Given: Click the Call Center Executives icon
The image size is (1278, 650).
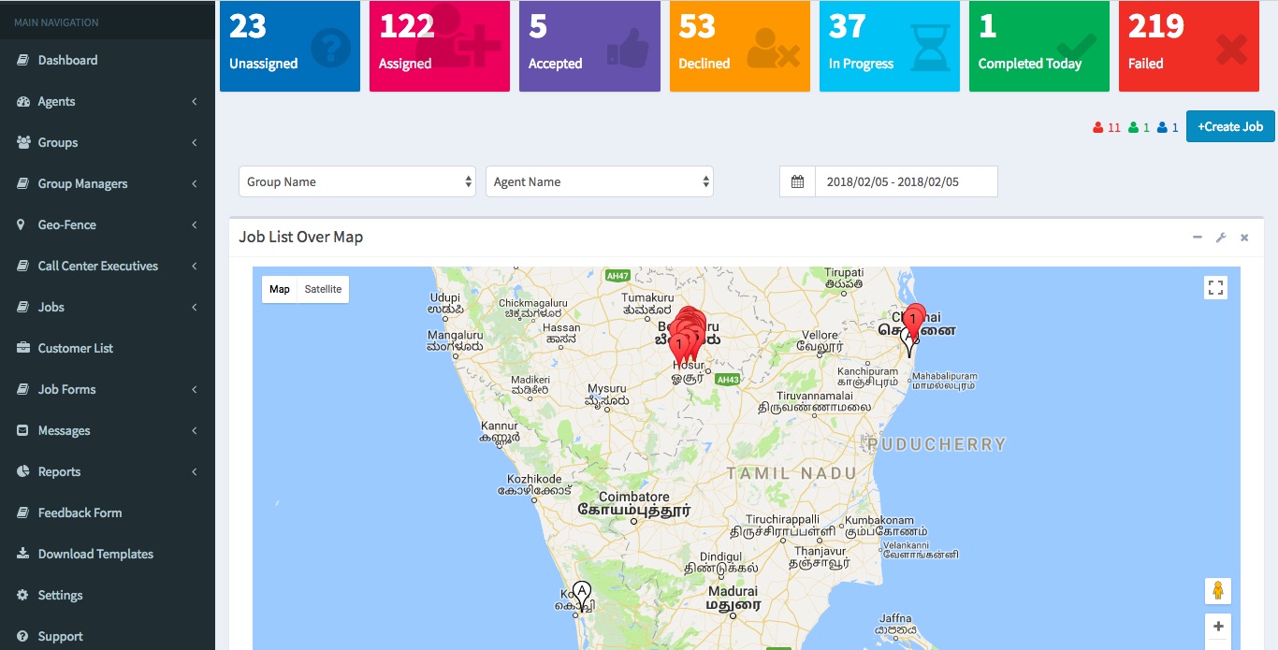Looking at the screenshot, I should (23, 266).
